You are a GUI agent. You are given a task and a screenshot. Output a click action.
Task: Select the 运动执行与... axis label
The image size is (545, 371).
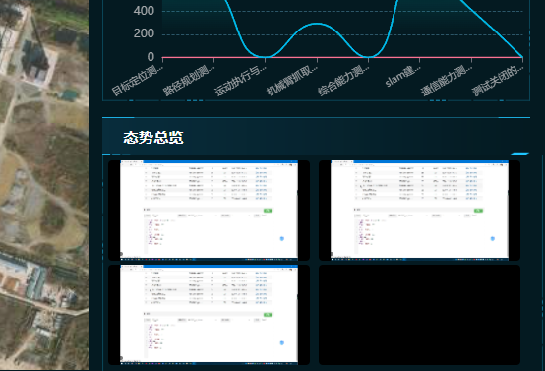[240, 80]
